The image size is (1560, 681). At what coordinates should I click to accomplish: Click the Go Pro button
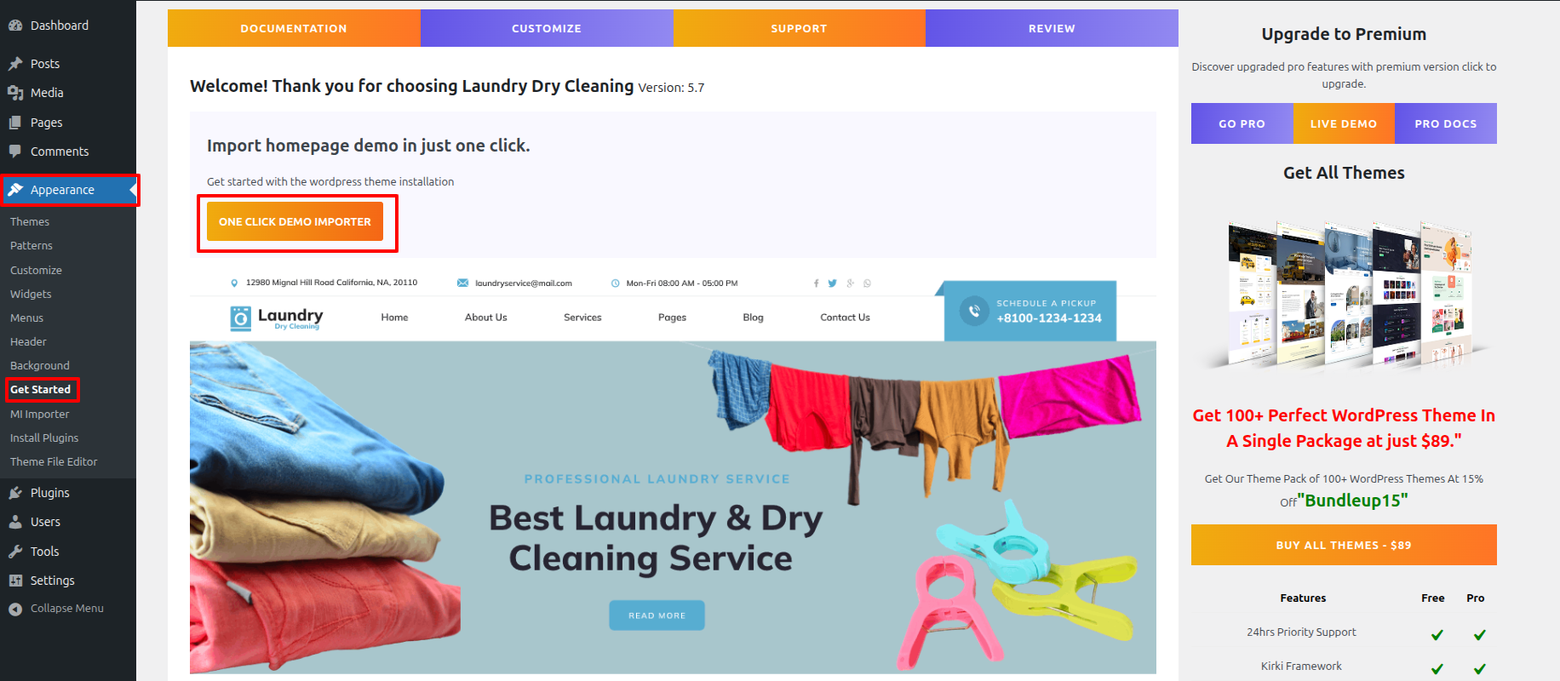click(1242, 123)
